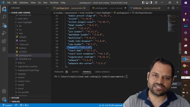
Task: Open the S extension icon in activity bar
Action: tap(4, 49)
